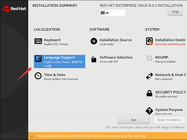Open Time & Date title

55,75
